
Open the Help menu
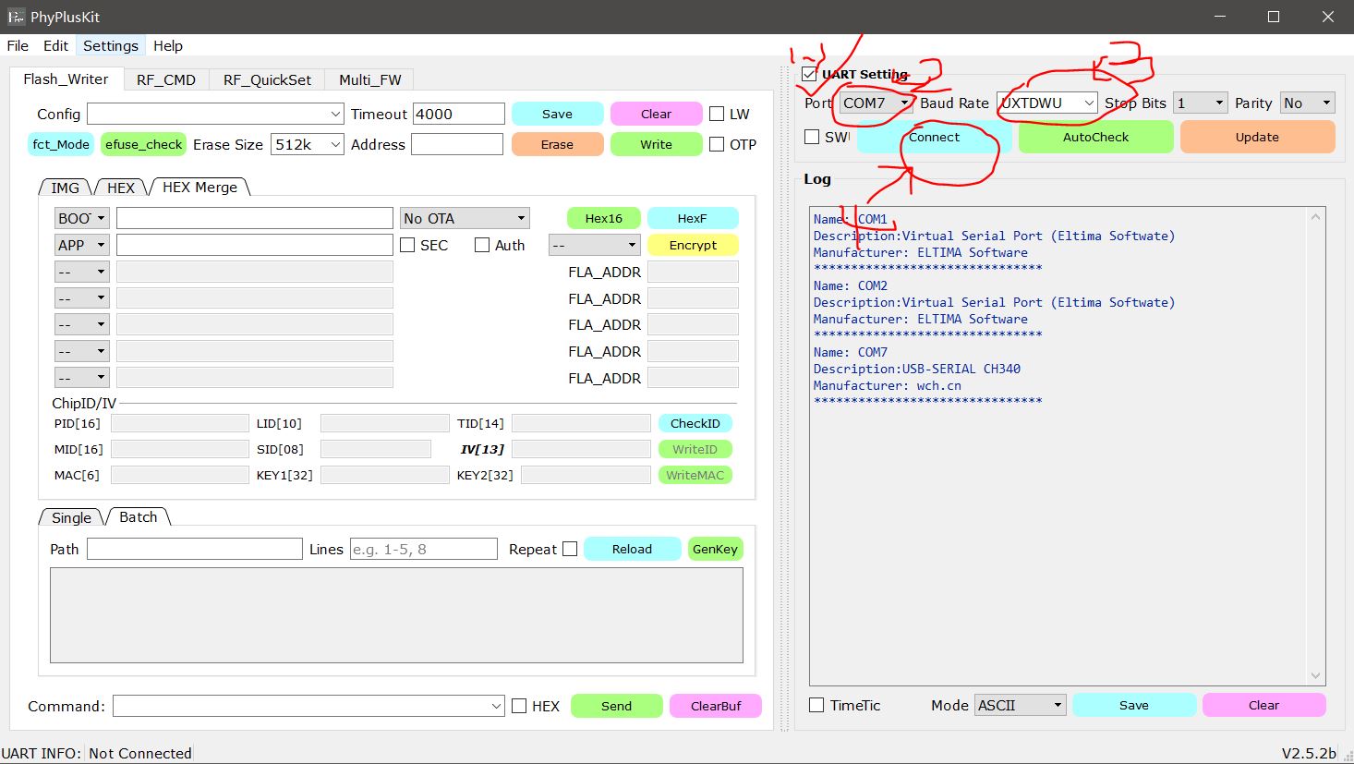[x=167, y=45]
